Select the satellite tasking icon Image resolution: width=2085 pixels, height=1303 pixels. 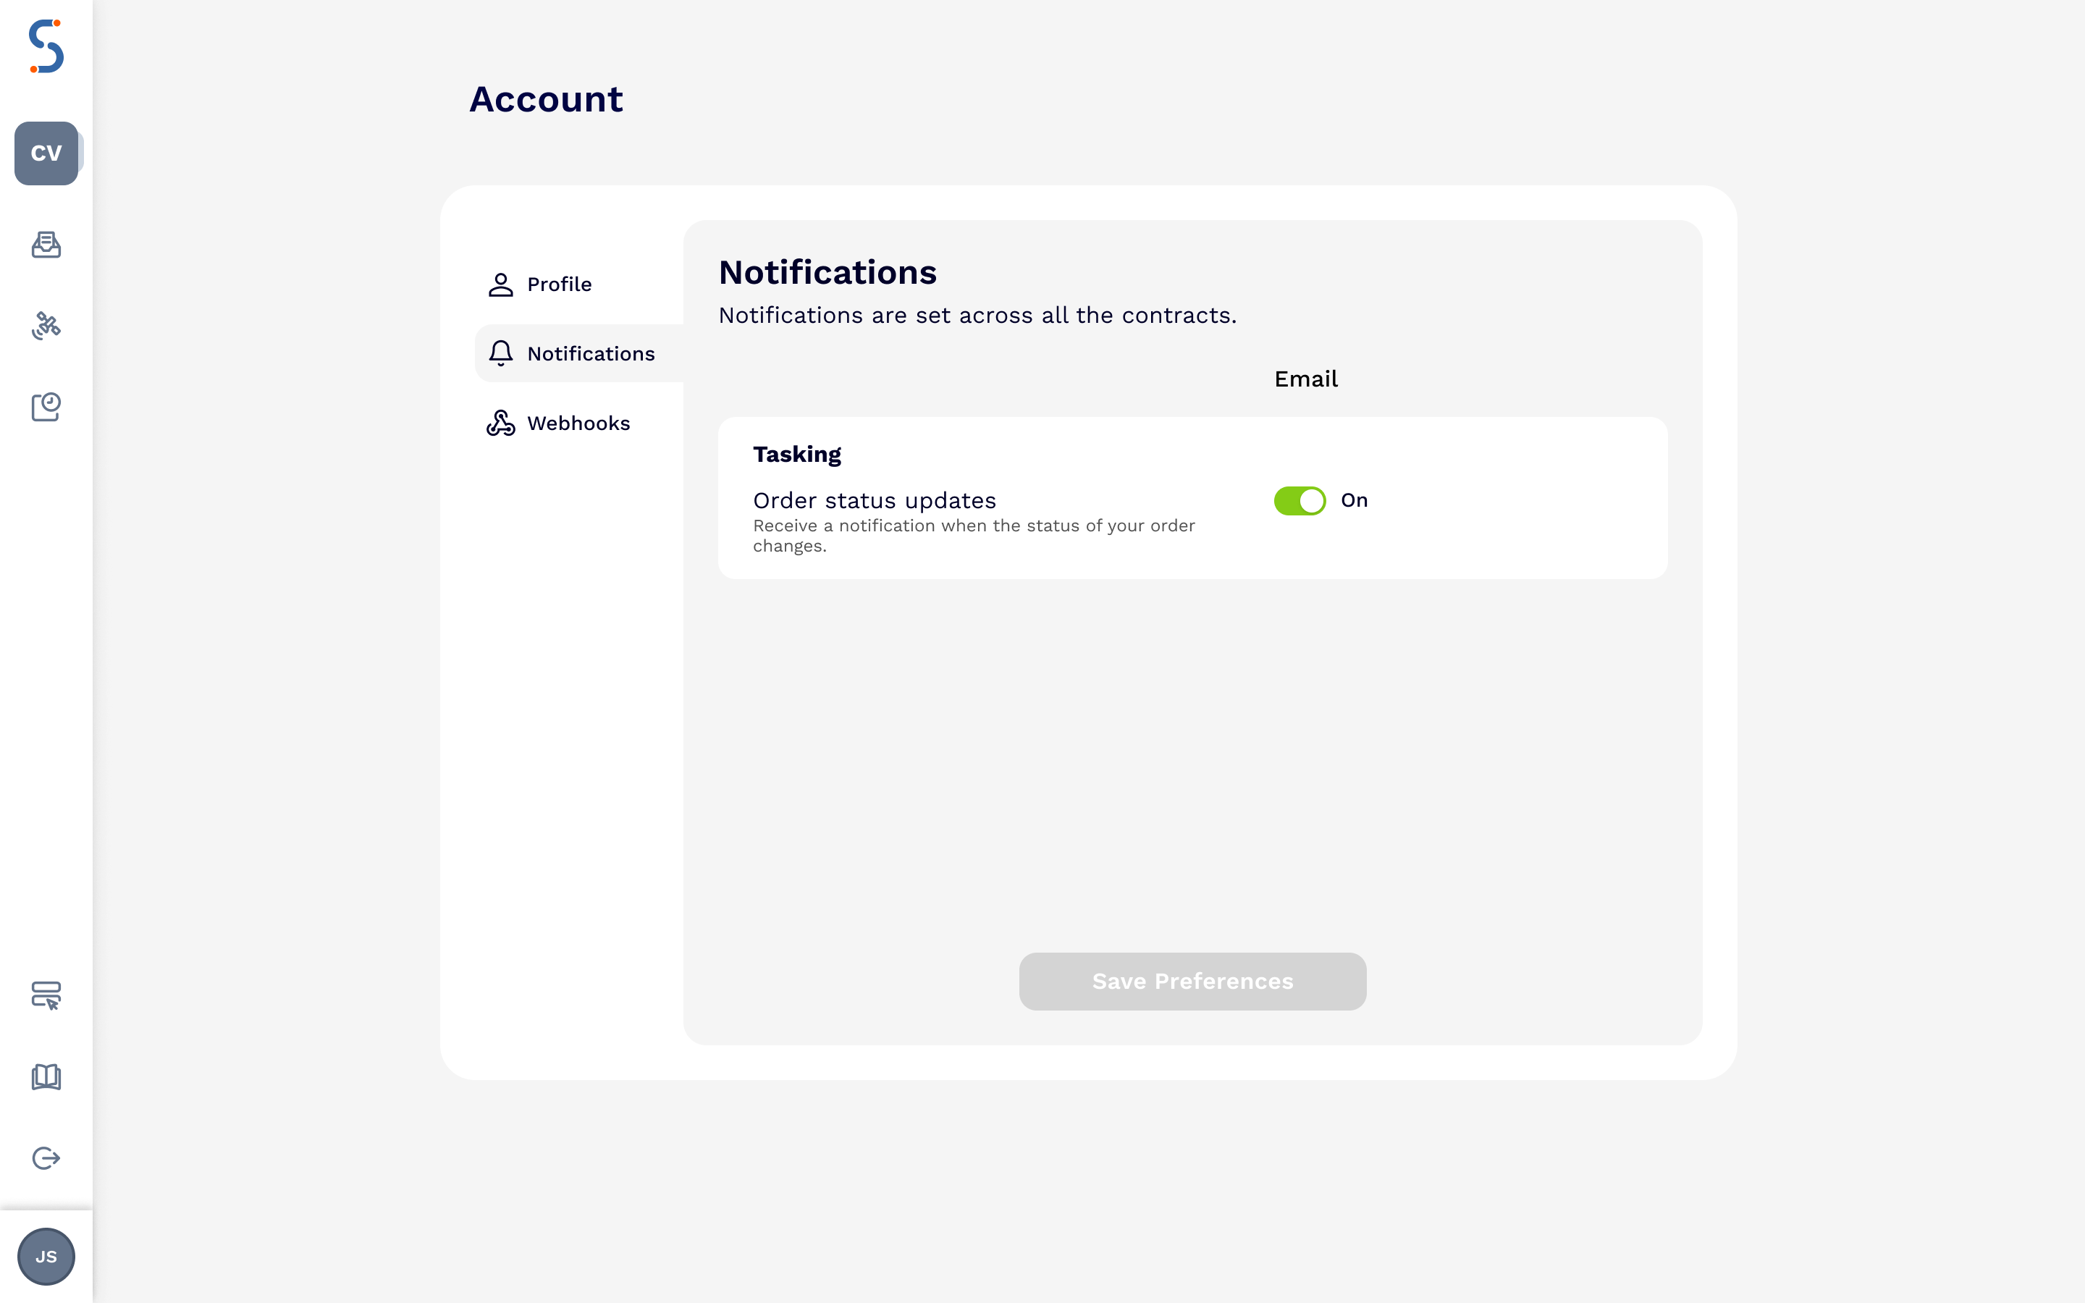(x=46, y=326)
